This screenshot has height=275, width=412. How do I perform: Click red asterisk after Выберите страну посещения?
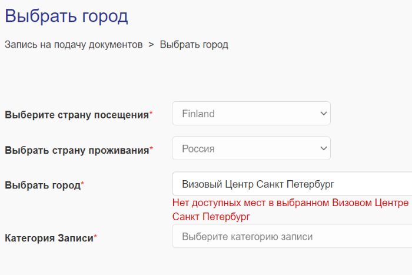tap(151, 113)
